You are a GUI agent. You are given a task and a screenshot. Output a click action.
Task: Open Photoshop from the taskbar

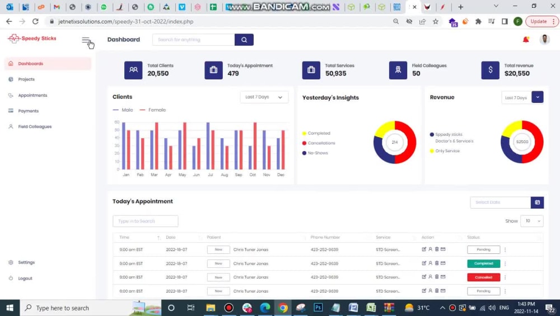click(x=318, y=308)
